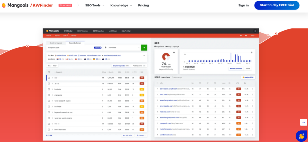This screenshot has width=308, height=142.
Task: Click the waving hand chat widget icon
Action: 301,136
